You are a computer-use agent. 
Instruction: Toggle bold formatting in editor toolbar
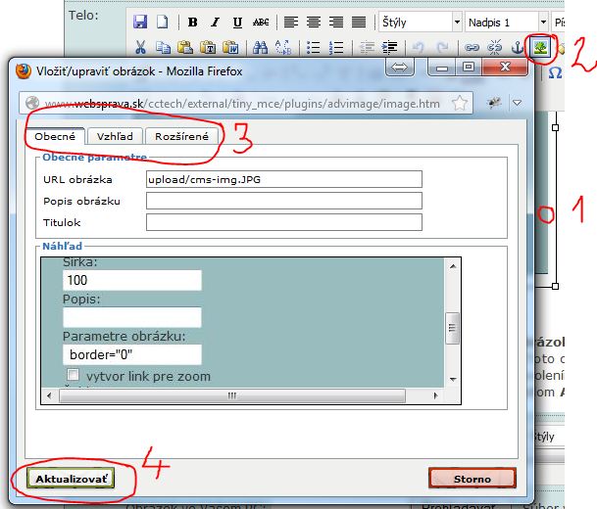click(193, 23)
